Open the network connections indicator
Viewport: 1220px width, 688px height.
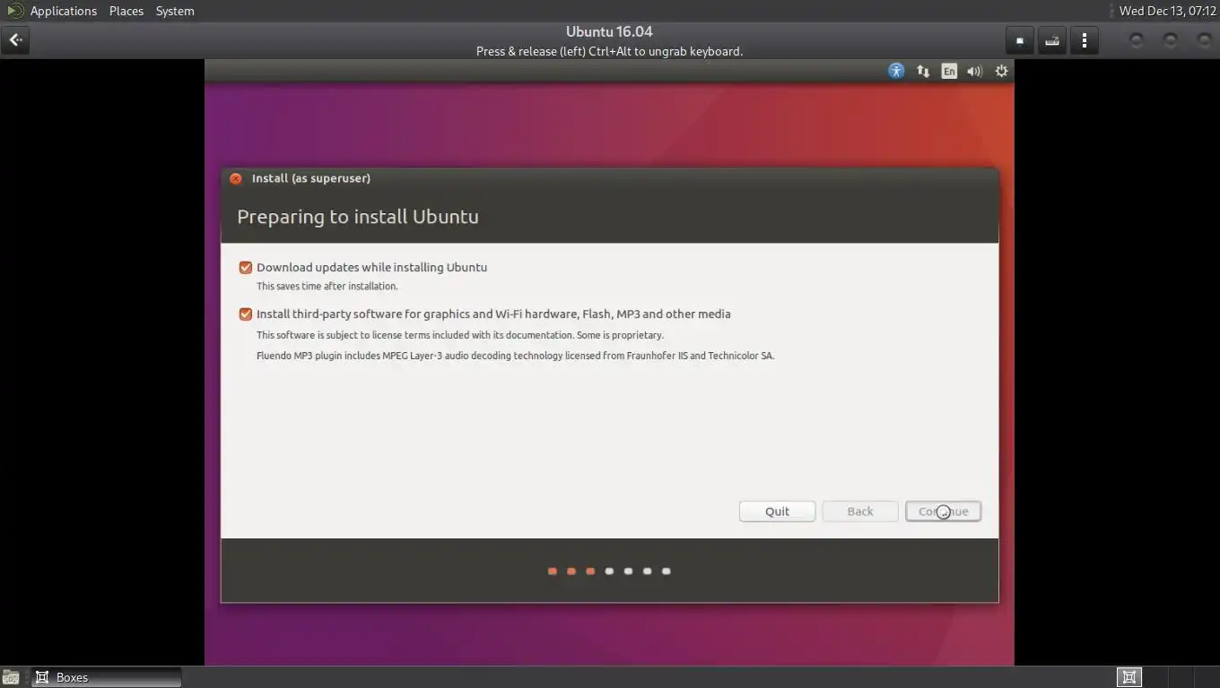923,71
